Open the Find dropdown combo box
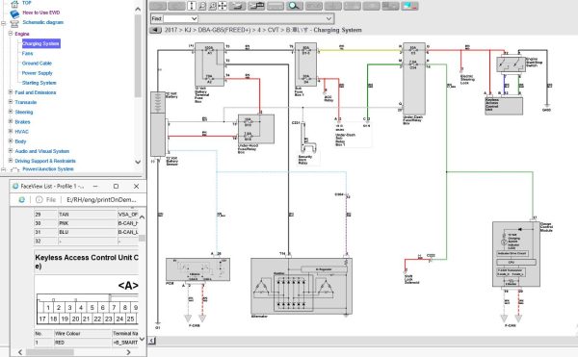This screenshot has height=357, width=578. pyautogui.click(x=181, y=18)
